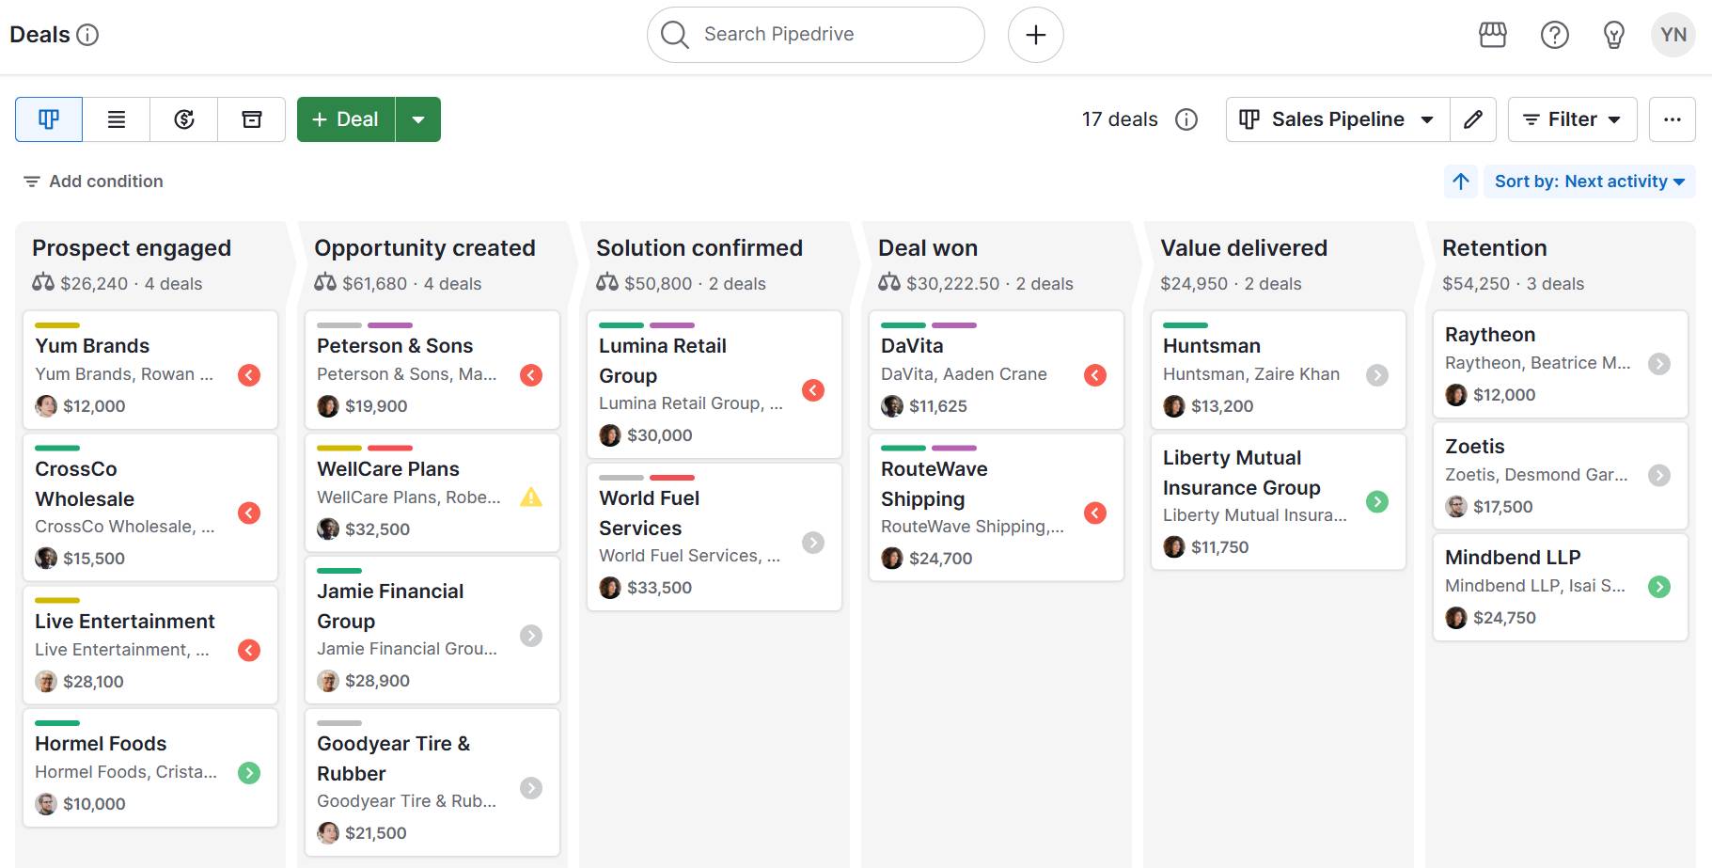
Task: Click the overdue activity icon on RouteWave Shipping
Action: point(1095,513)
